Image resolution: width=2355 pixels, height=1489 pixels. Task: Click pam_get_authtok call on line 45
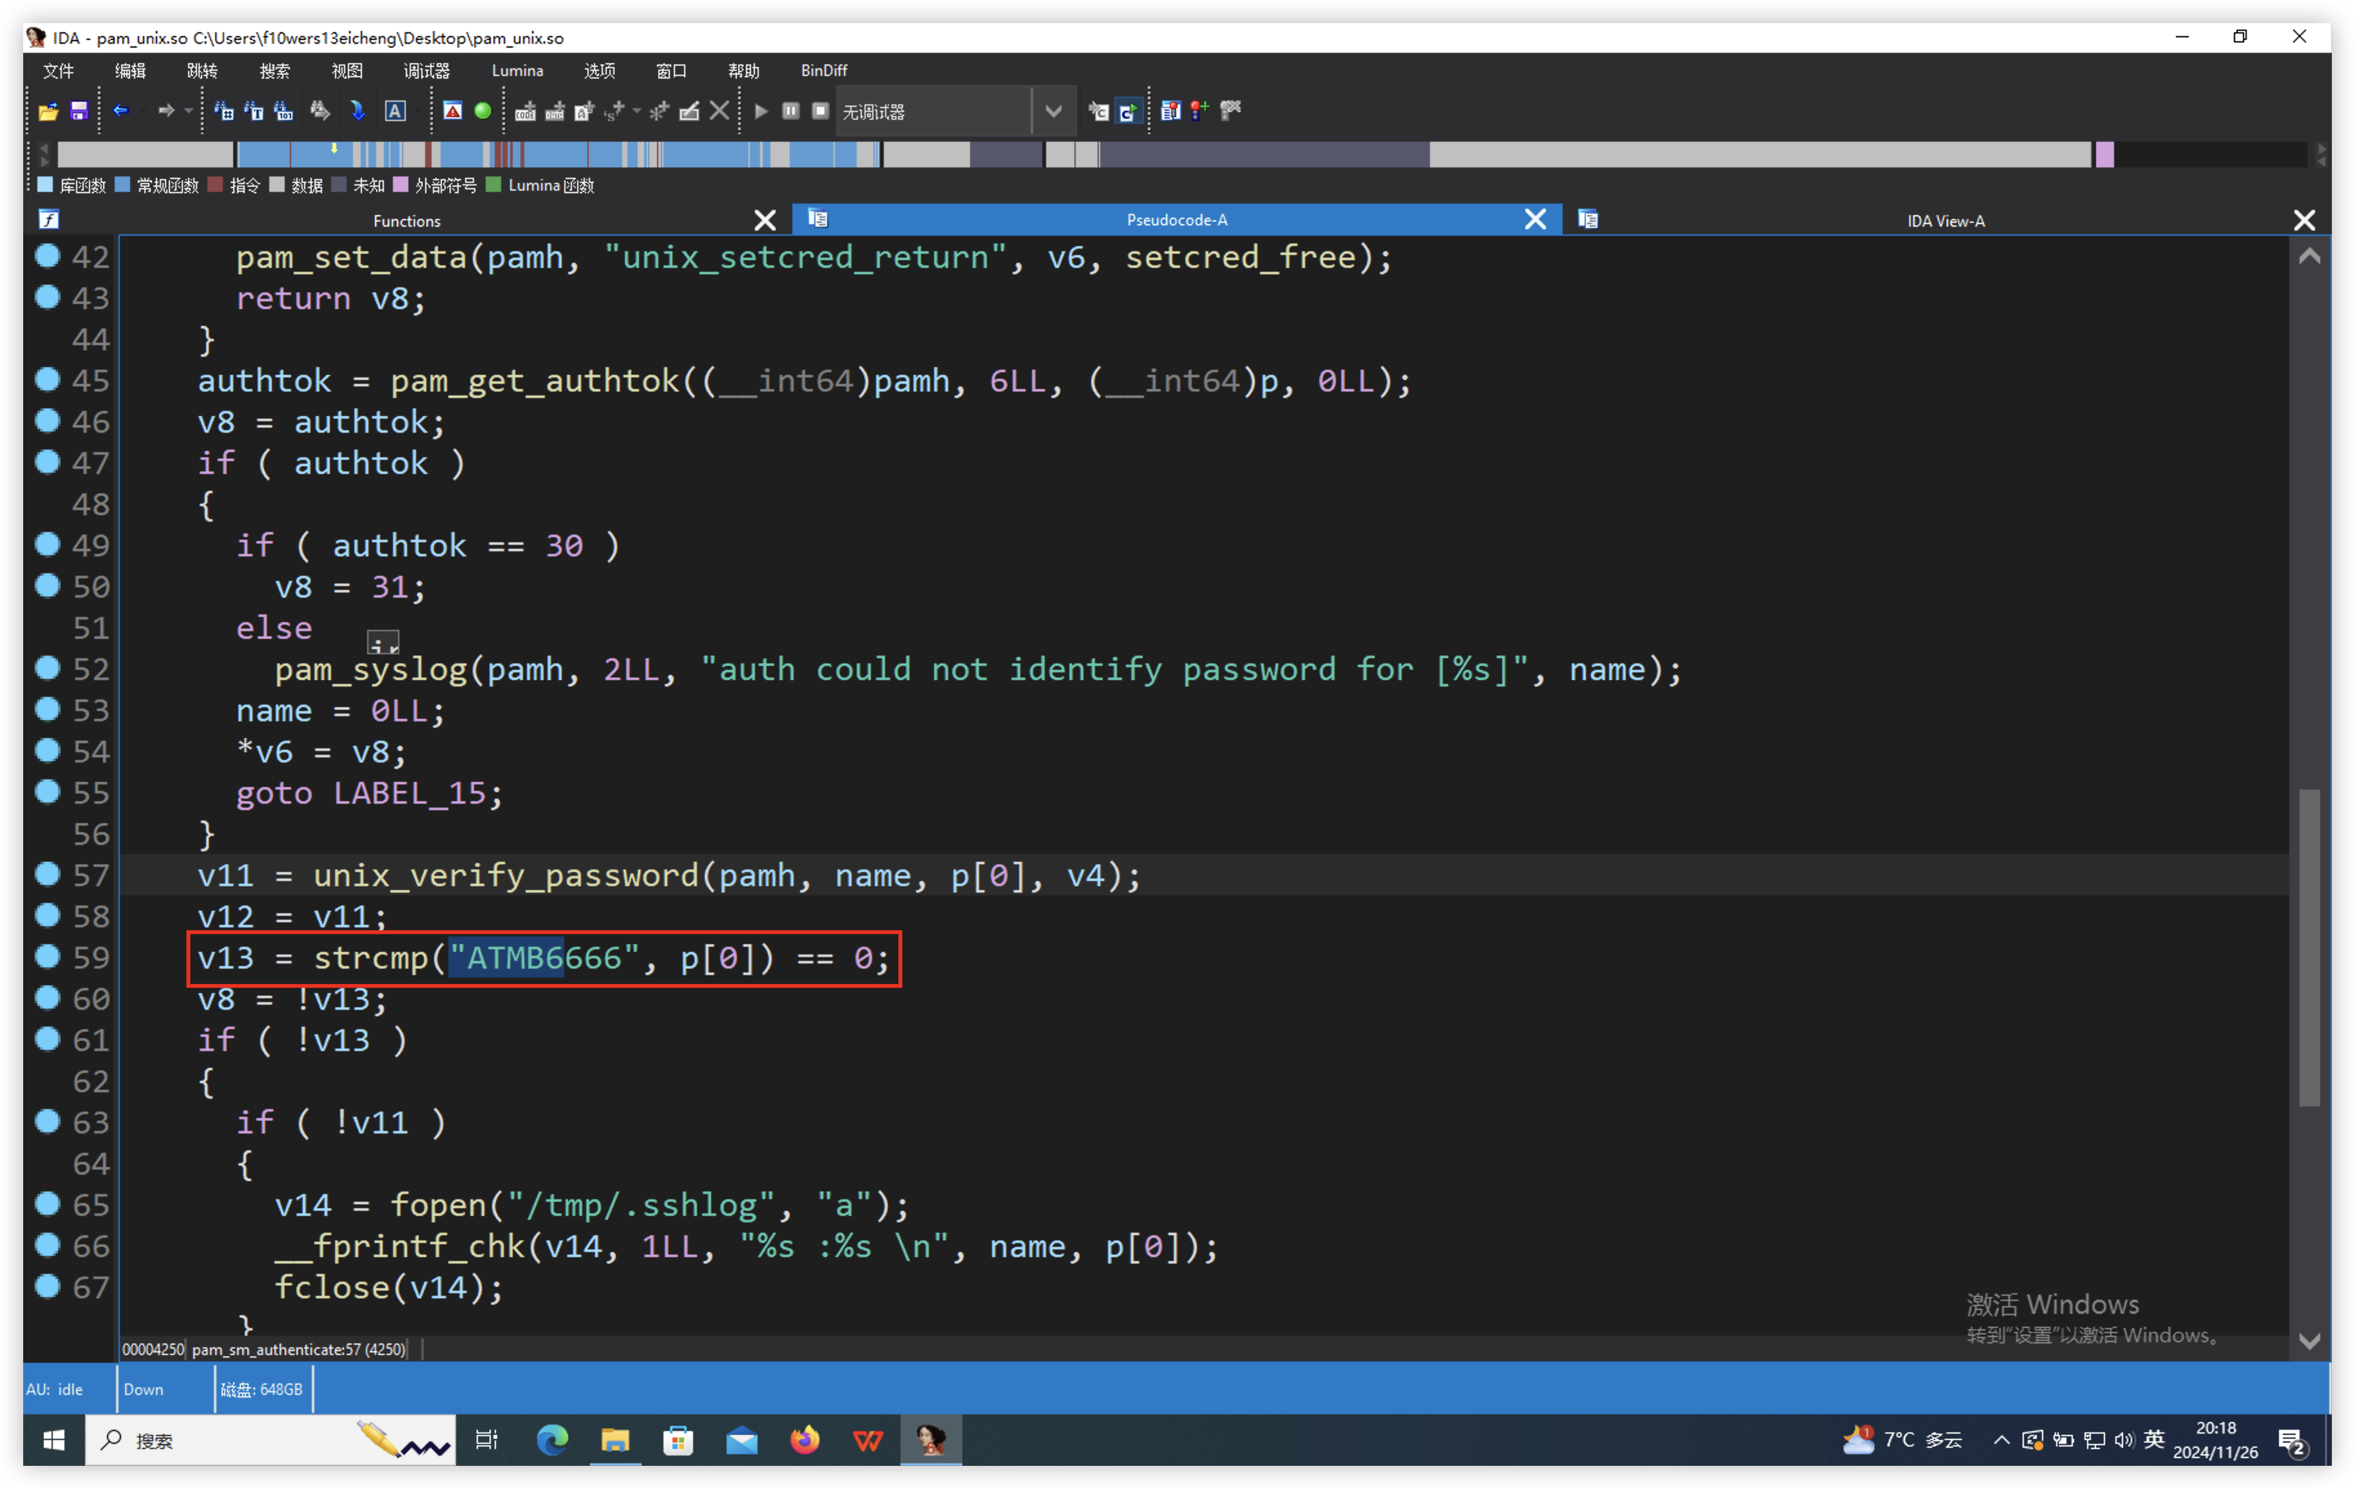535,381
